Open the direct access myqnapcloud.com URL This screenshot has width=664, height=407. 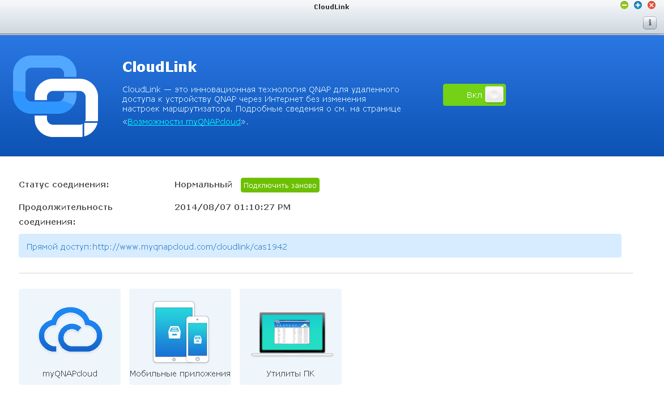[x=190, y=247]
